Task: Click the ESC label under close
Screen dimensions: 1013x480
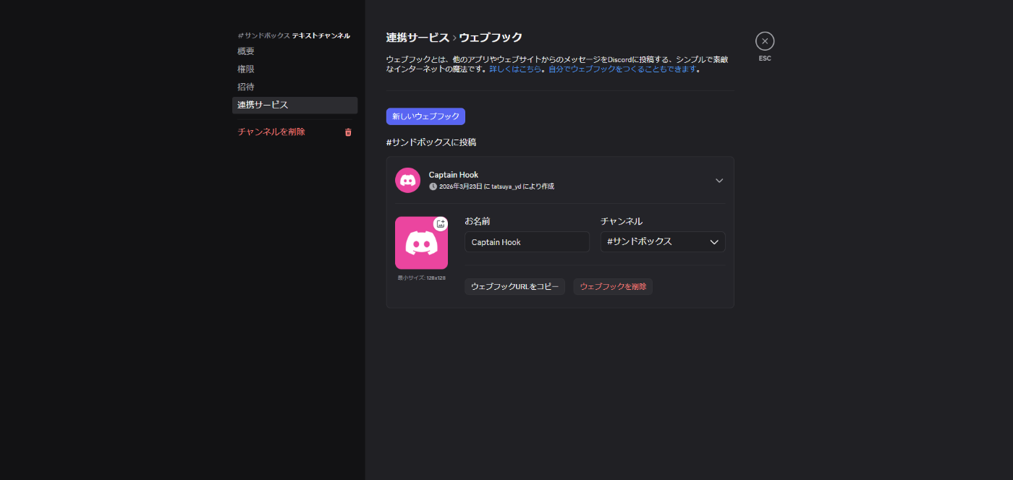Action: (x=765, y=59)
